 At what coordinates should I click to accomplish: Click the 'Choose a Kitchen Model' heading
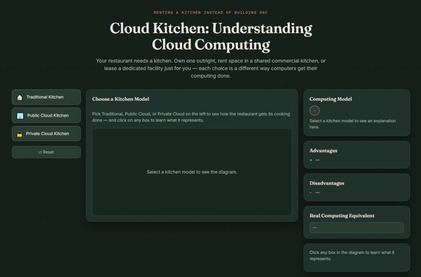121,99
